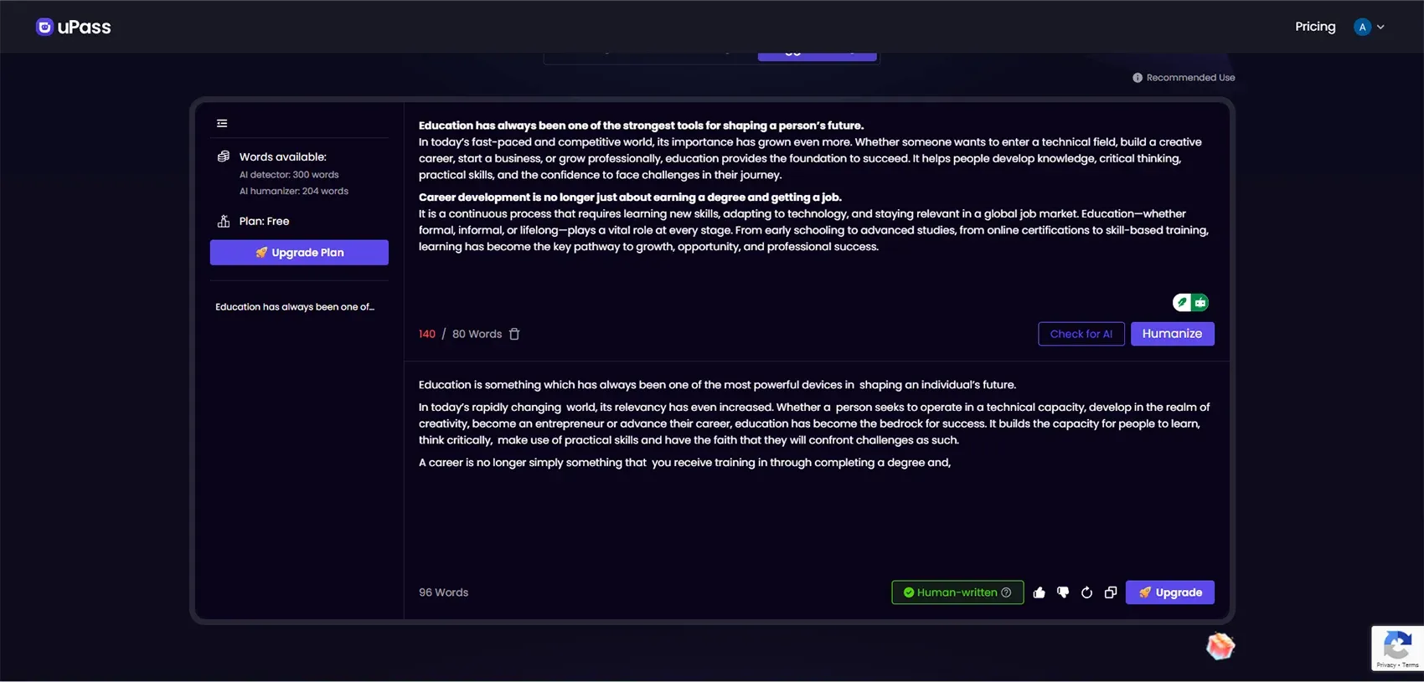Give the output a thumbs up
This screenshot has height=682, width=1424.
click(x=1039, y=592)
